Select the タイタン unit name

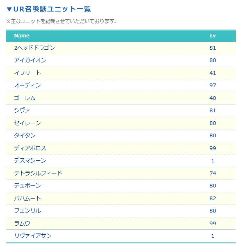(x=25, y=136)
